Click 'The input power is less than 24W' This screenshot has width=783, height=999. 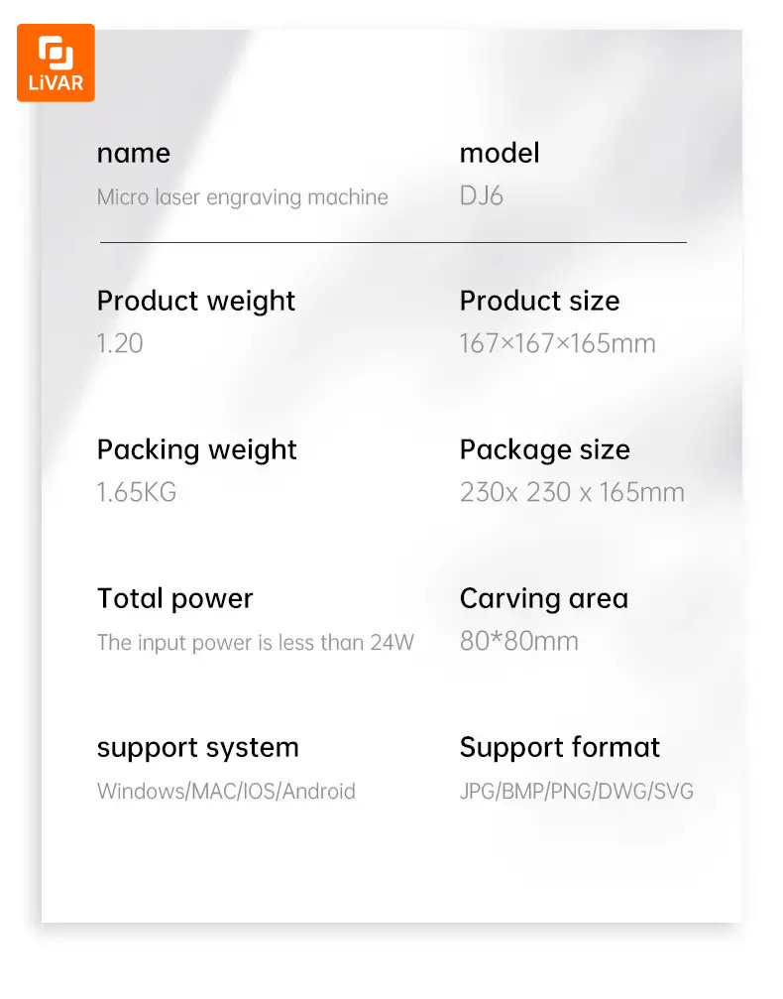coord(256,642)
